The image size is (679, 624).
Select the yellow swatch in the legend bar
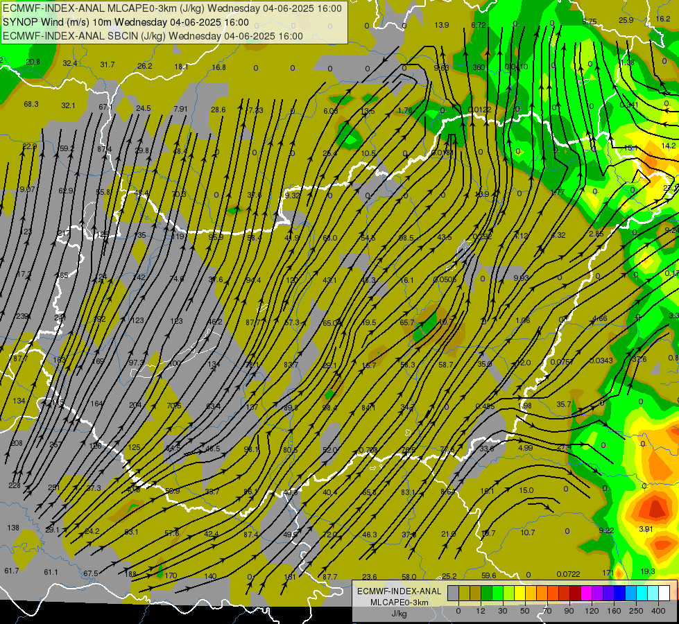(519, 593)
